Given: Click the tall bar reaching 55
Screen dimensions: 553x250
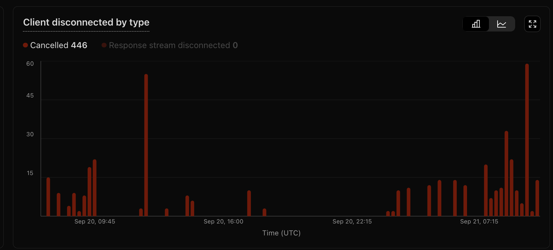Looking at the screenshot, I should pyautogui.click(x=146, y=146).
